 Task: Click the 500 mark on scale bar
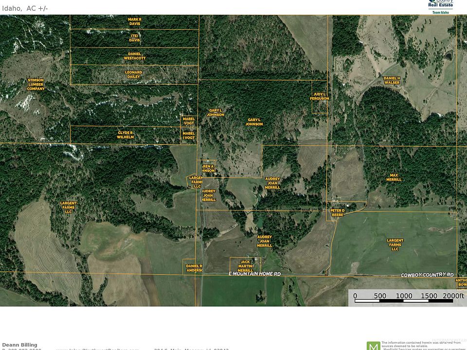[380, 296]
